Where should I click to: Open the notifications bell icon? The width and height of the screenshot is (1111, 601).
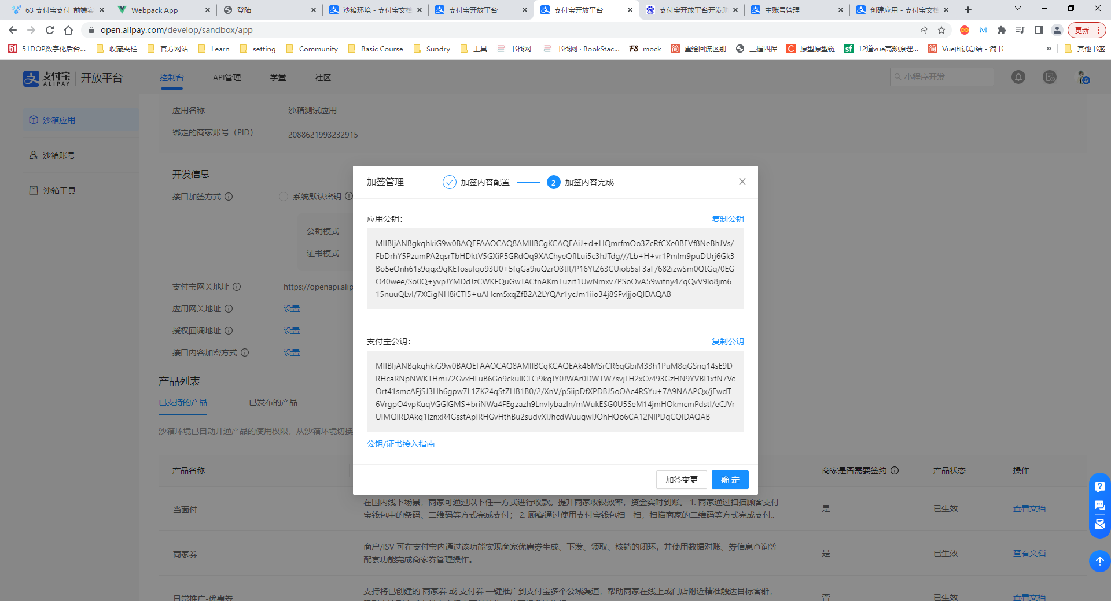tap(1018, 77)
